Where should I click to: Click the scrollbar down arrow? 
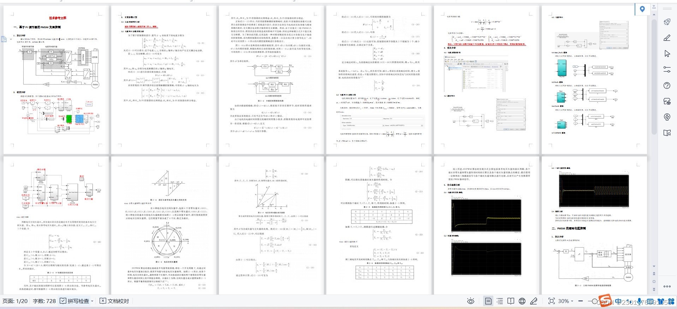(x=654, y=266)
